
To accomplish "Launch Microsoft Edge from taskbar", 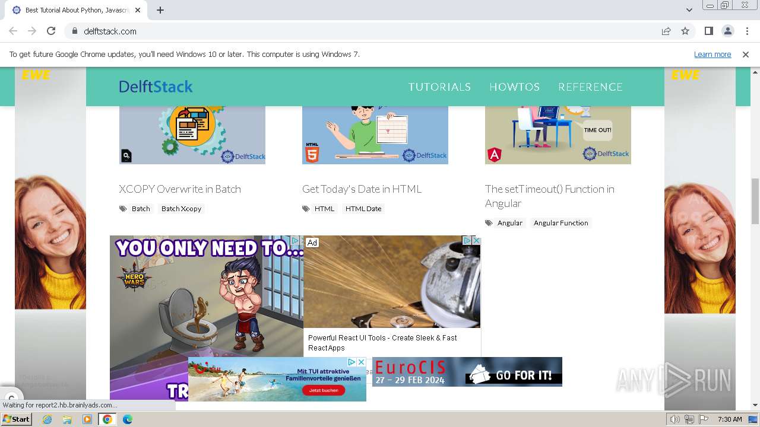I will pos(128,419).
